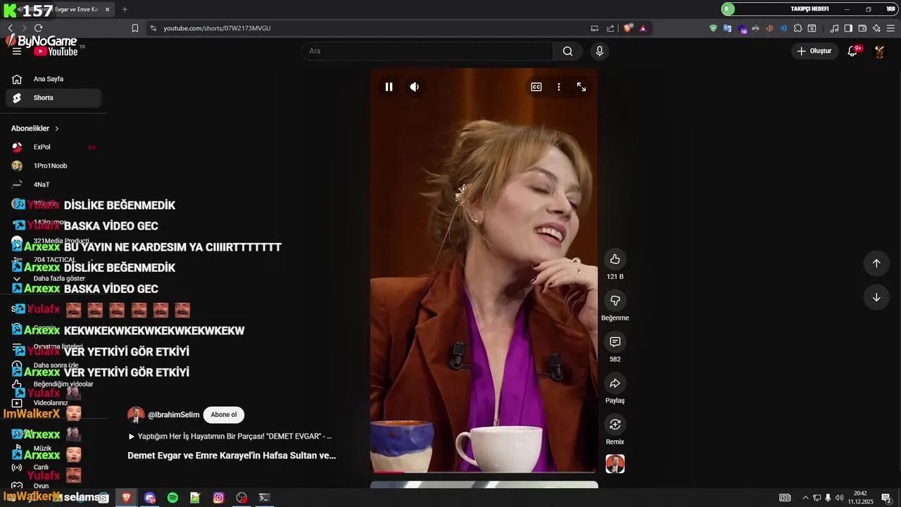This screenshot has height=507, width=901.
Task: Show hidden system tray icons
Action: 805,498
